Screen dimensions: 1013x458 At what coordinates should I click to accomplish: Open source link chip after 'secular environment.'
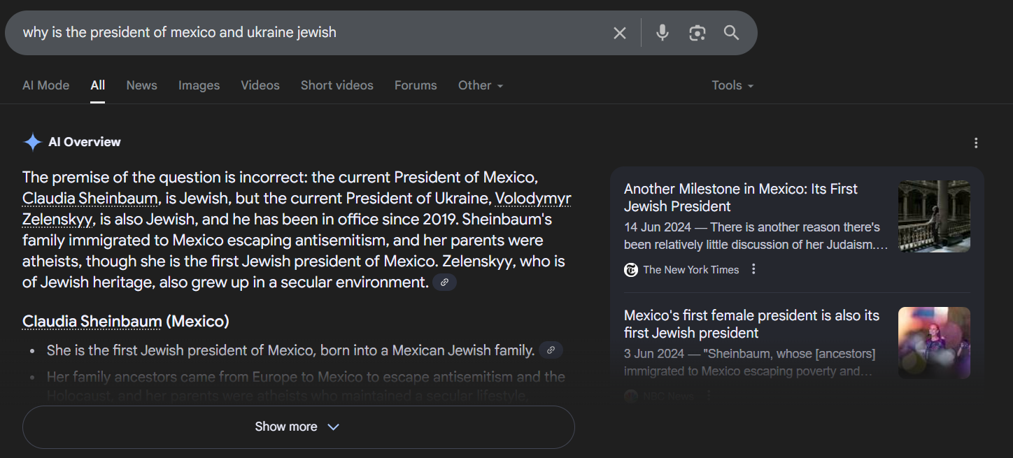pos(444,282)
